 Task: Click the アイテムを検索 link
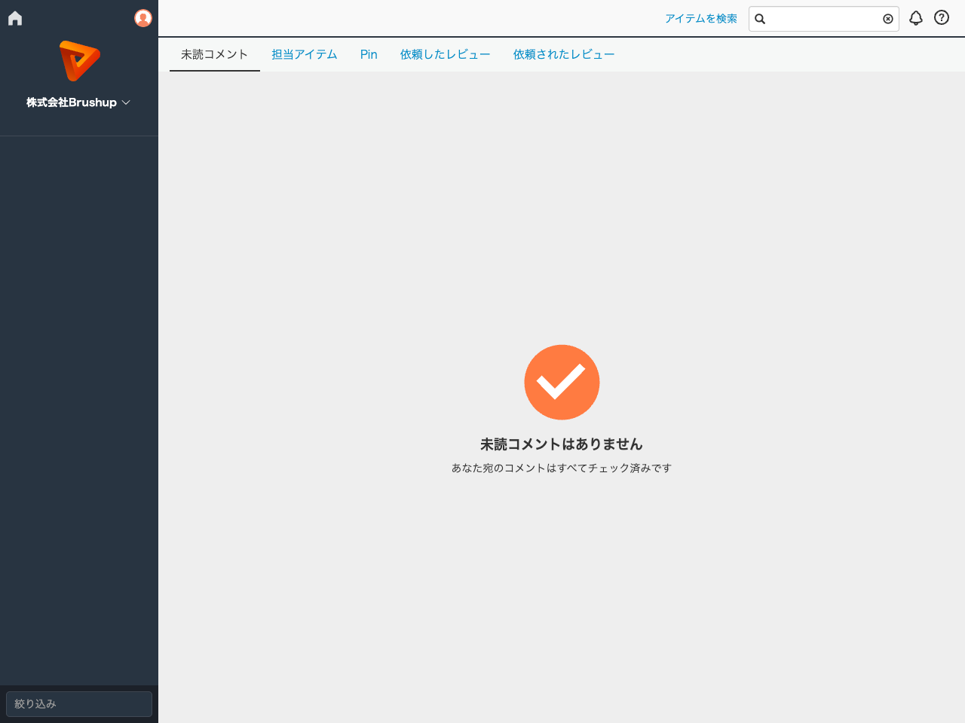[x=701, y=18]
